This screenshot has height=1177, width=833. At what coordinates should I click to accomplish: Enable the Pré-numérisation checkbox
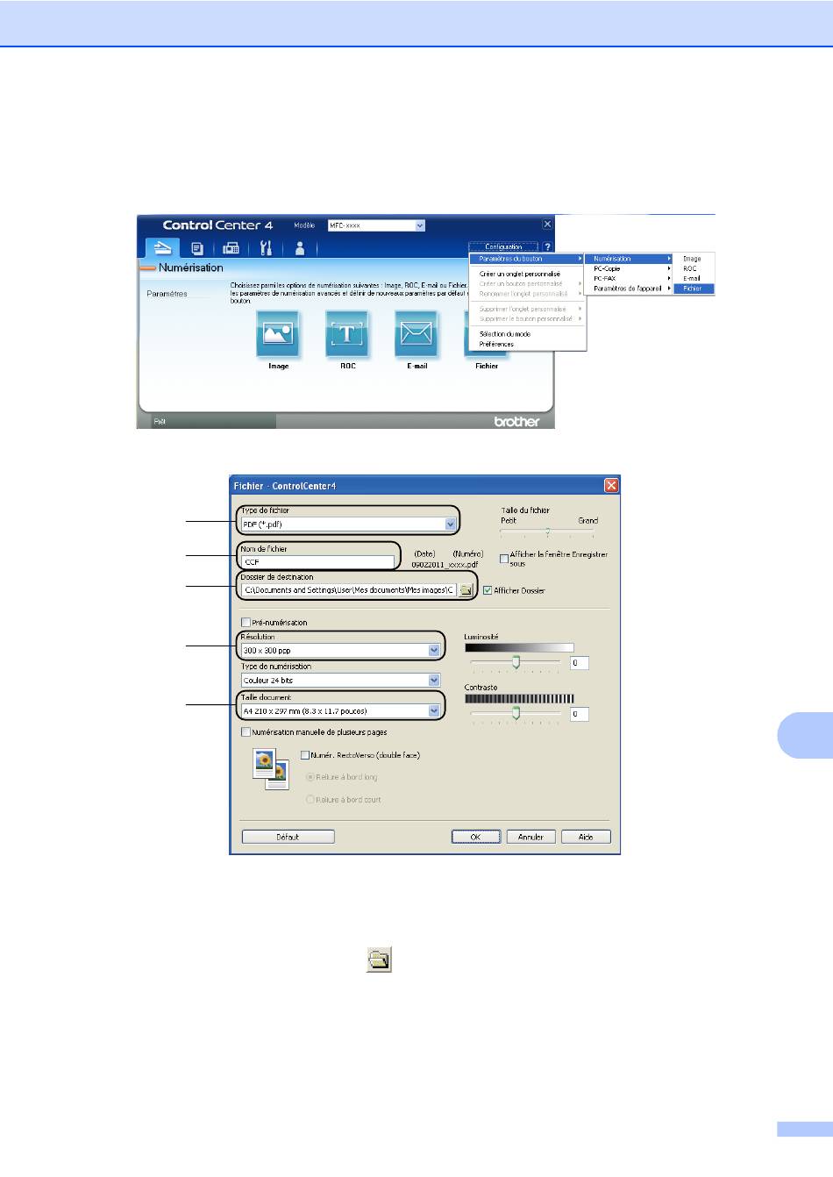pos(246,623)
